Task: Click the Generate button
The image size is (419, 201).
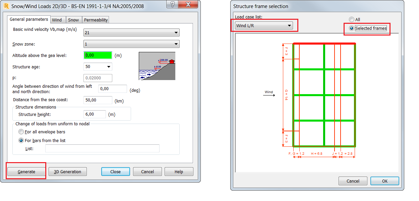Action: point(26,171)
